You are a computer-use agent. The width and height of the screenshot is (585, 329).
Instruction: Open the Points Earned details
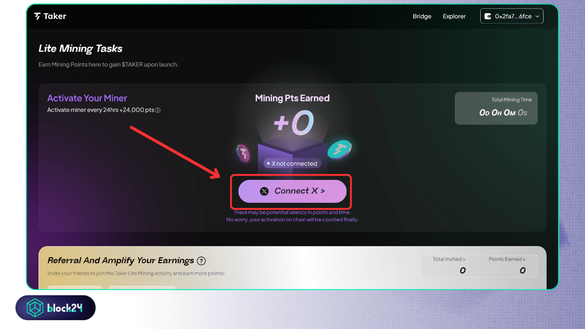pos(507,259)
